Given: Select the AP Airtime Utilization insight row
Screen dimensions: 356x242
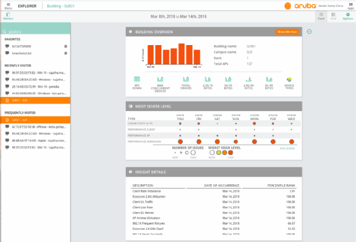Looking at the screenshot, I should 214,218.
